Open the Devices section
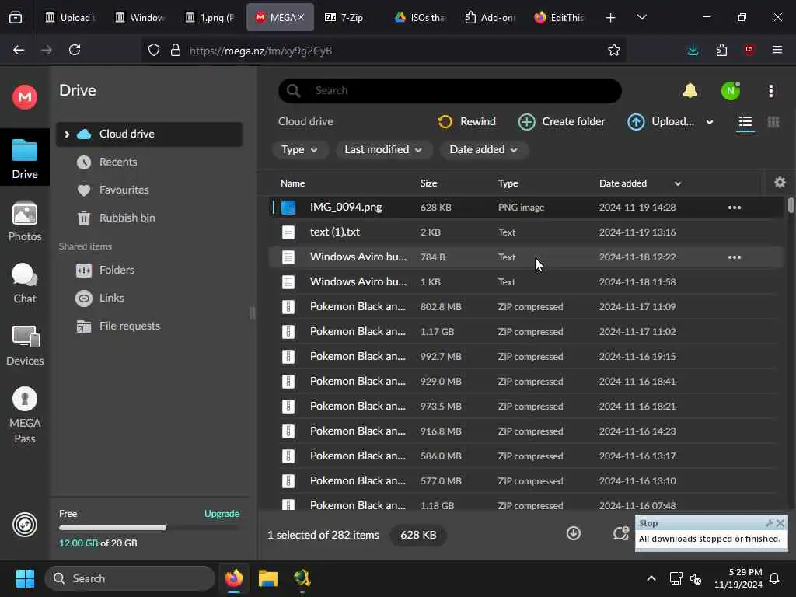Viewport: 796px width, 597px height. pyautogui.click(x=24, y=345)
